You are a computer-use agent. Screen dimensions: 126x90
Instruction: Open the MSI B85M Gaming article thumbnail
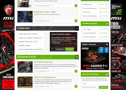point(25,67)
